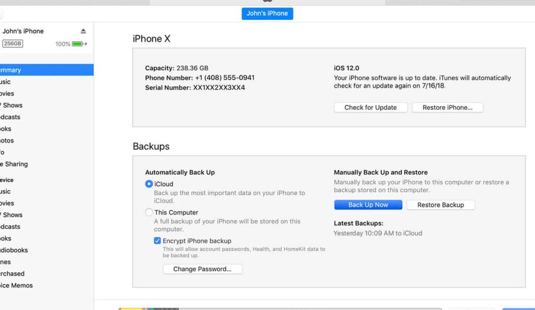The height and width of the screenshot is (310, 535).
Task: Open Purchased in the sidebar
Action: click(46, 273)
